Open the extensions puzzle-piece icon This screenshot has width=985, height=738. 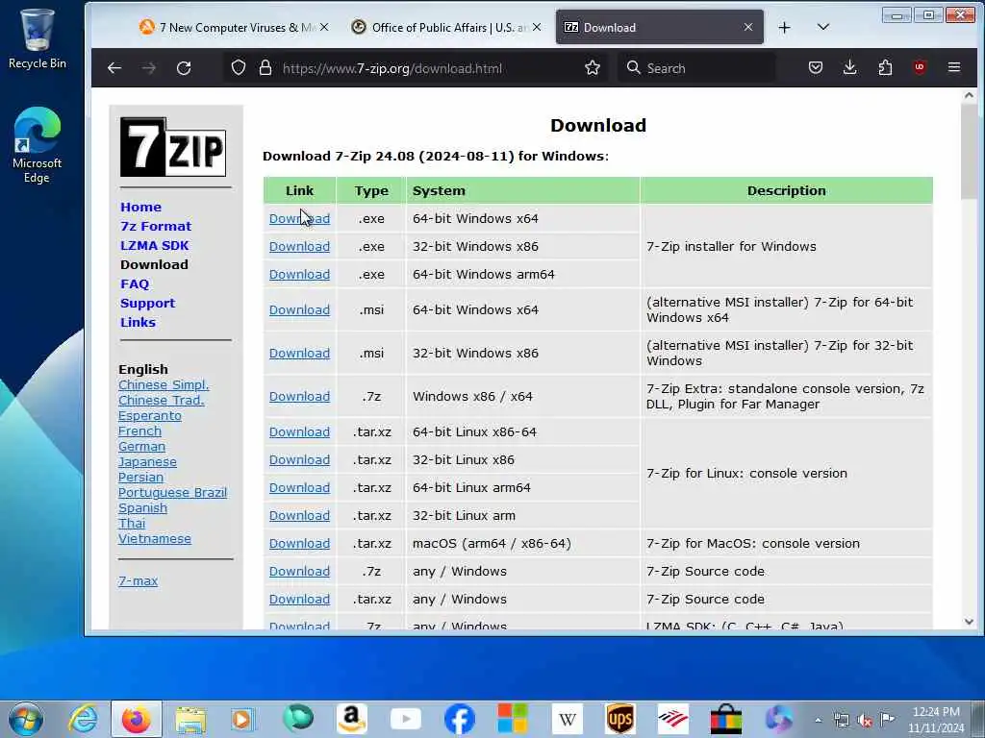pyautogui.click(x=885, y=68)
